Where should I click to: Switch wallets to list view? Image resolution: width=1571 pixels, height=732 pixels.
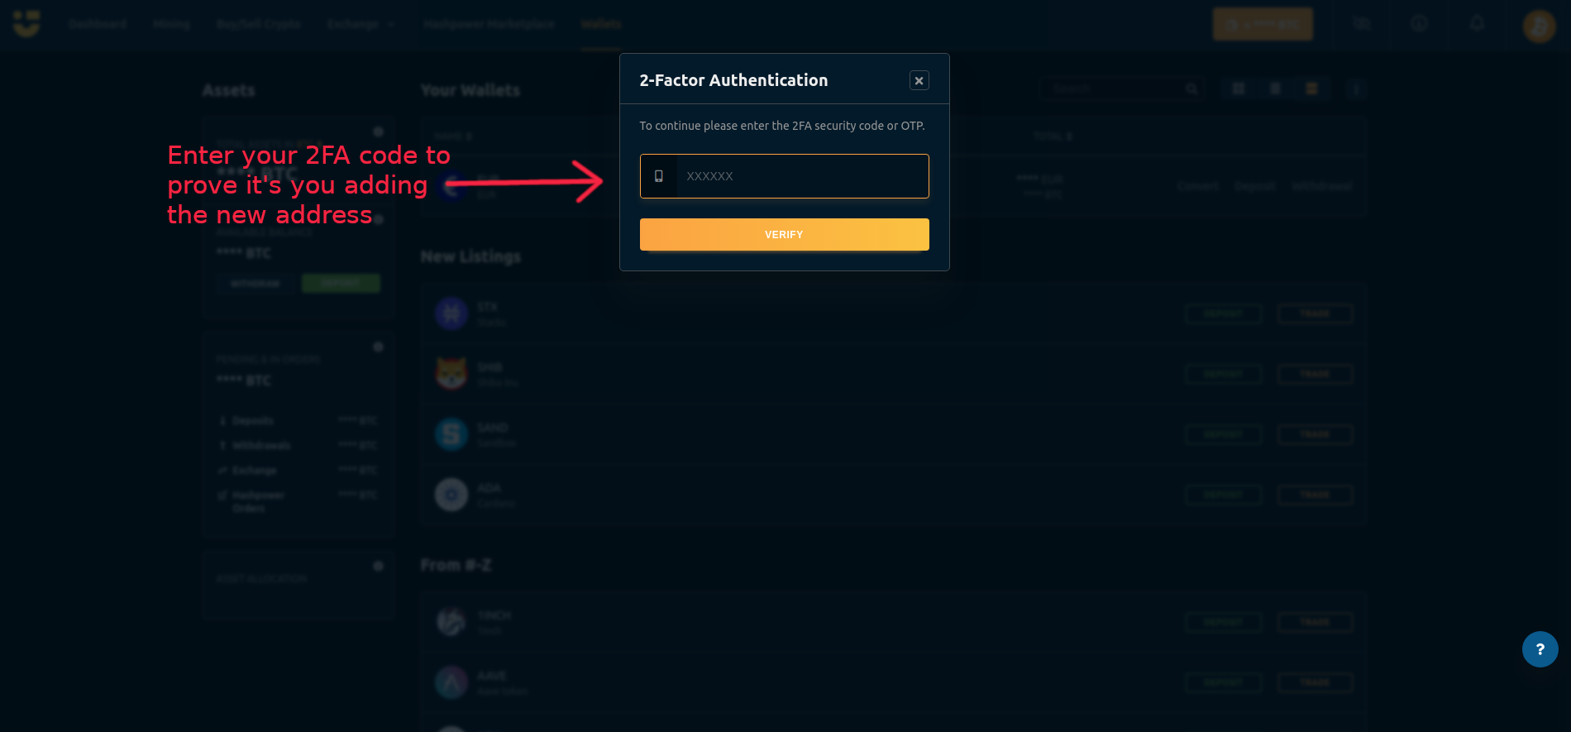pos(1275,89)
